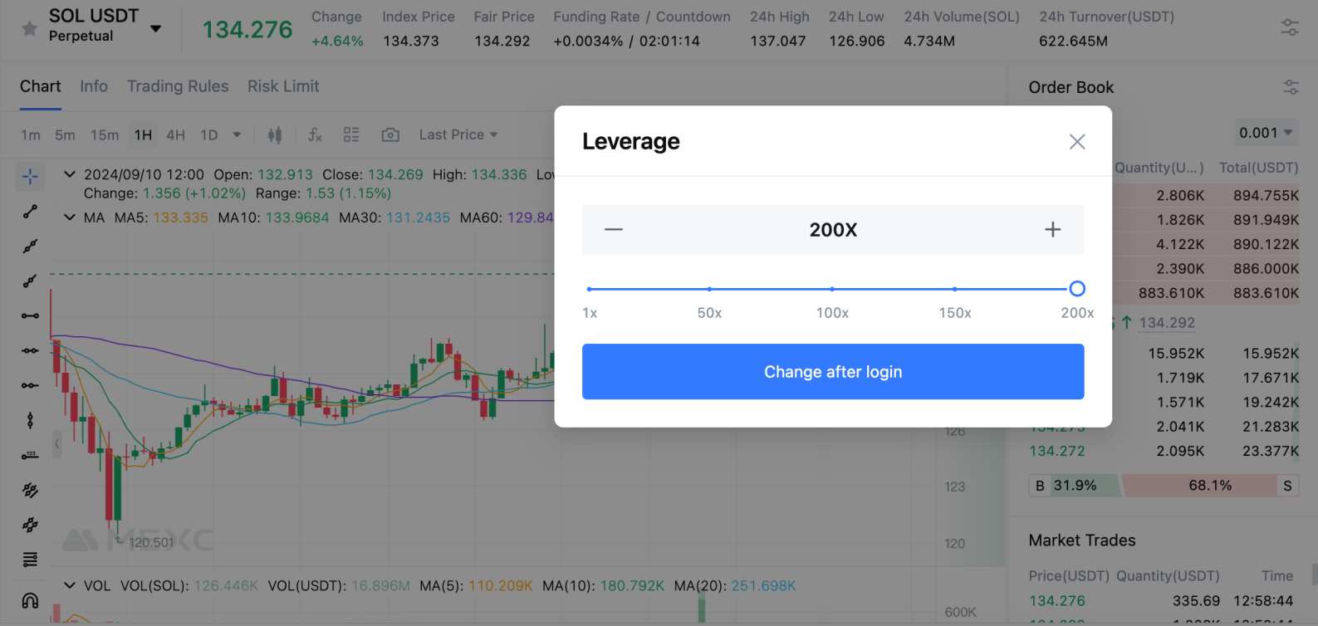Decrease leverage with the minus stepper
The width and height of the screenshot is (1318, 626).
click(614, 229)
